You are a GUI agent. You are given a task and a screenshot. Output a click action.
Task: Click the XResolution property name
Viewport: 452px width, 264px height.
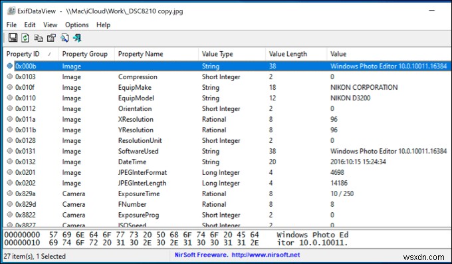point(136,120)
